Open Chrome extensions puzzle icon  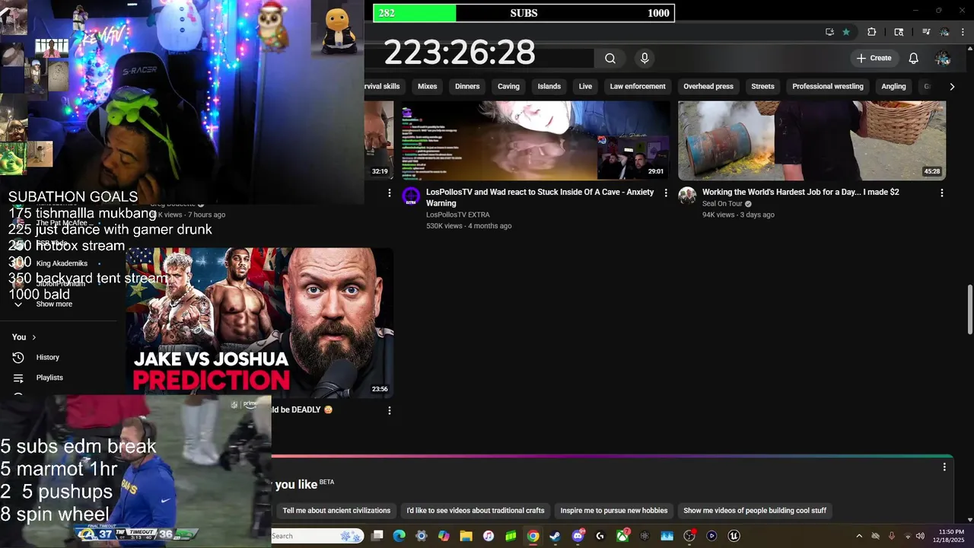point(872,32)
